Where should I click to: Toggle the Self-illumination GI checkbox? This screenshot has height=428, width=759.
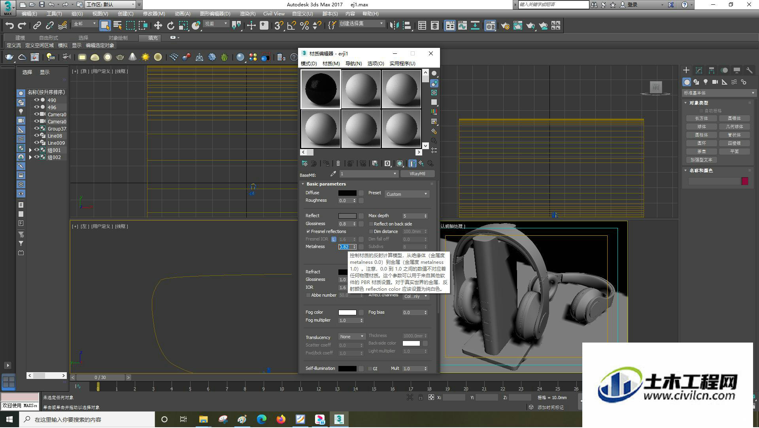[370, 369]
